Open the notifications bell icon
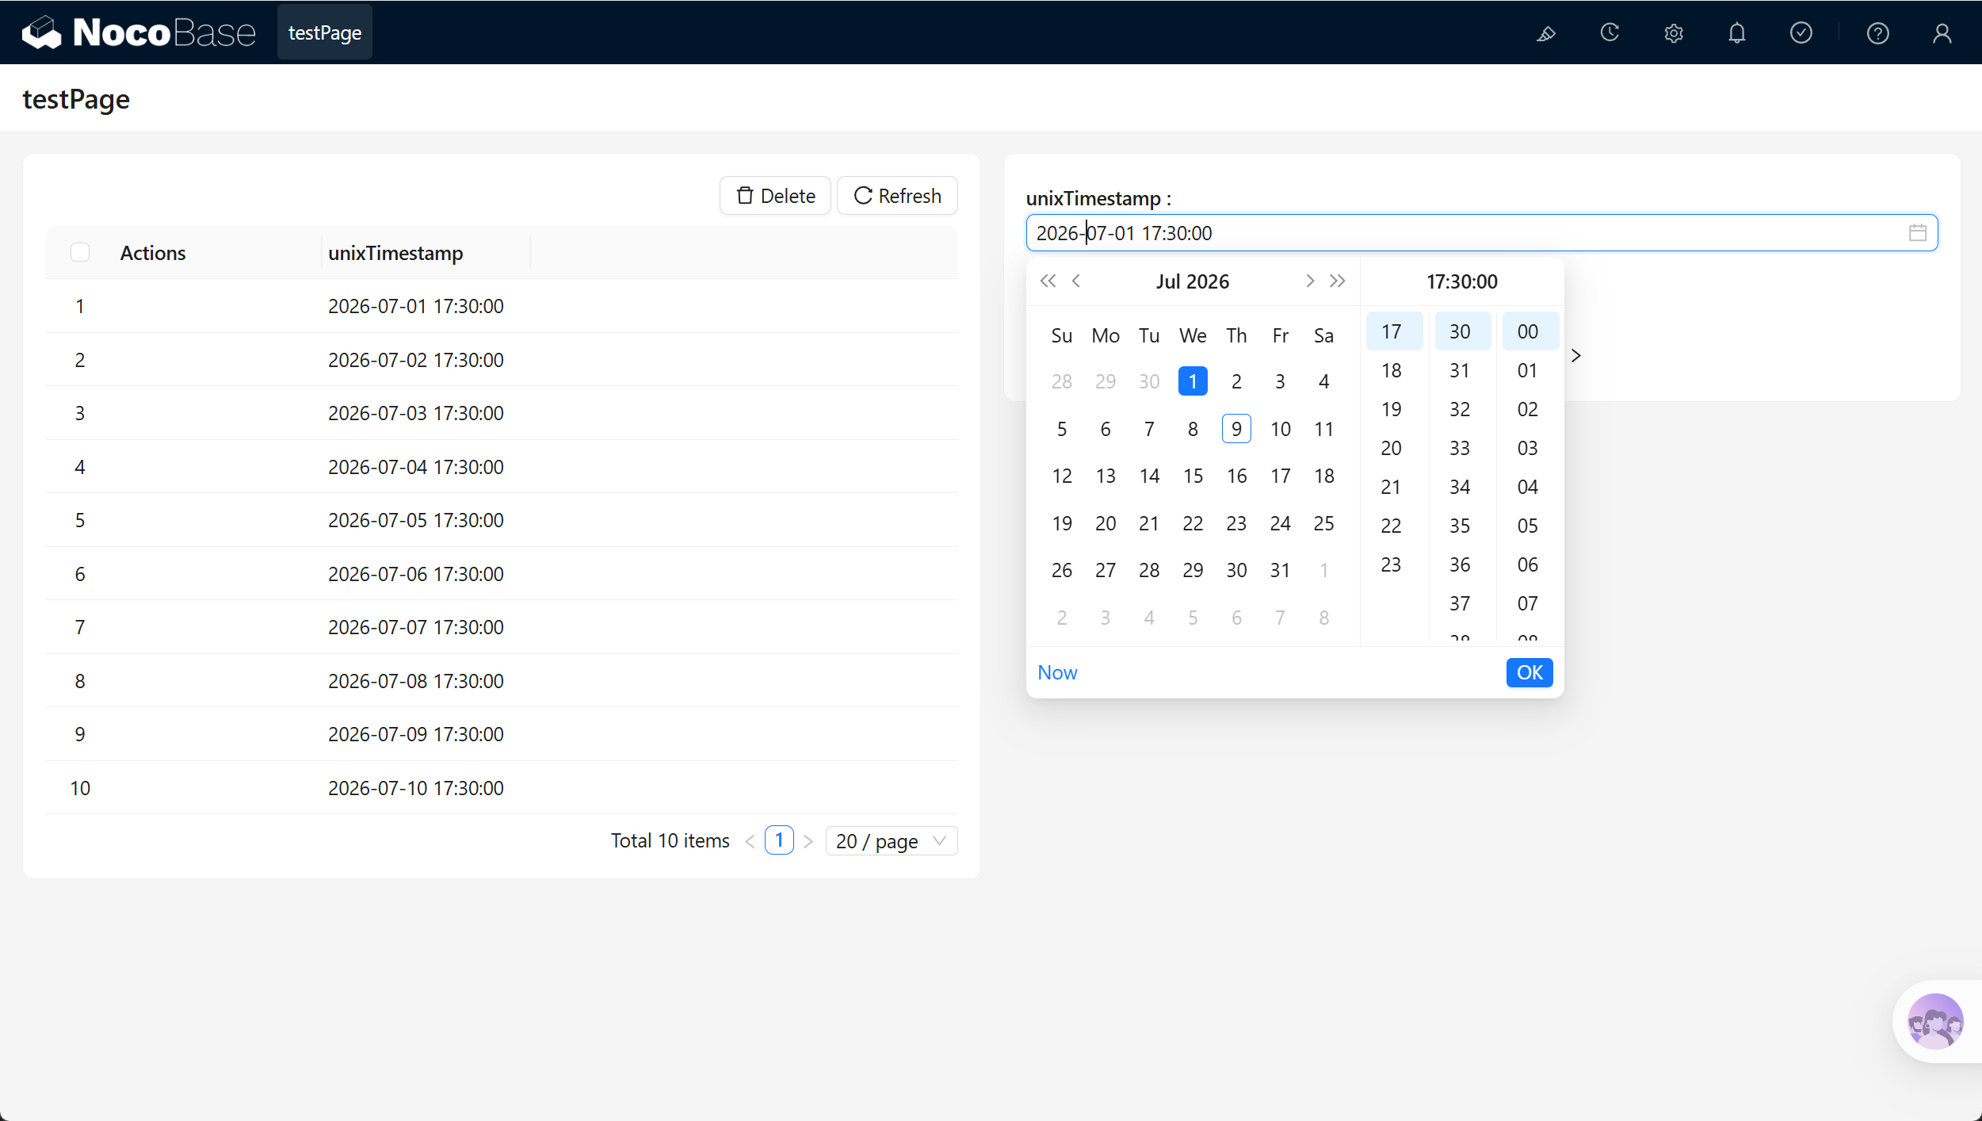This screenshot has width=1982, height=1121. click(1736, 33)
